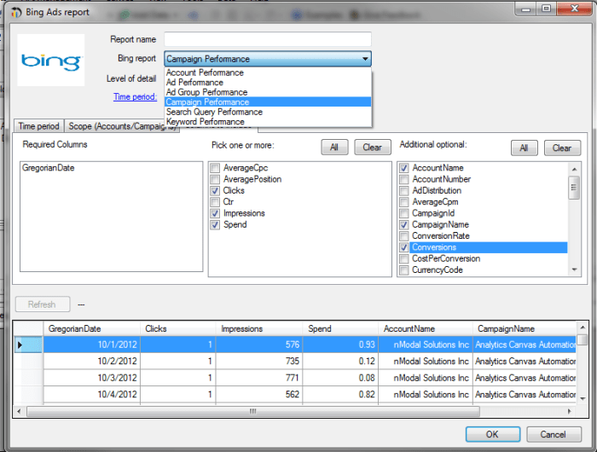This screenshot has width=597, height=452.
Task: Select Ad Performance from the dropdown list
Action: (x=268, y=82)
